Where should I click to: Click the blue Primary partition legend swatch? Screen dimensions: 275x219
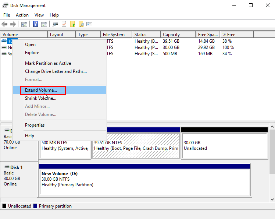point(35,206)
